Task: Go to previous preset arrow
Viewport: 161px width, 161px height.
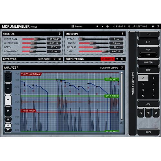Action: (97, 26)
